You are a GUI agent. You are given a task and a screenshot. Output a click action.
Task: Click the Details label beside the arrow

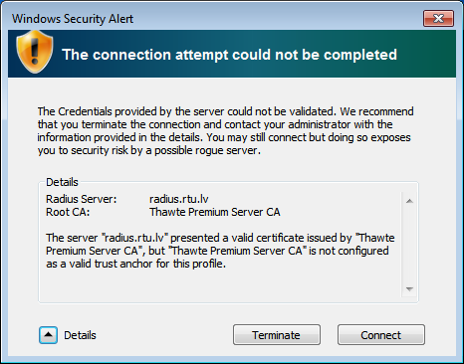(80, 335)
